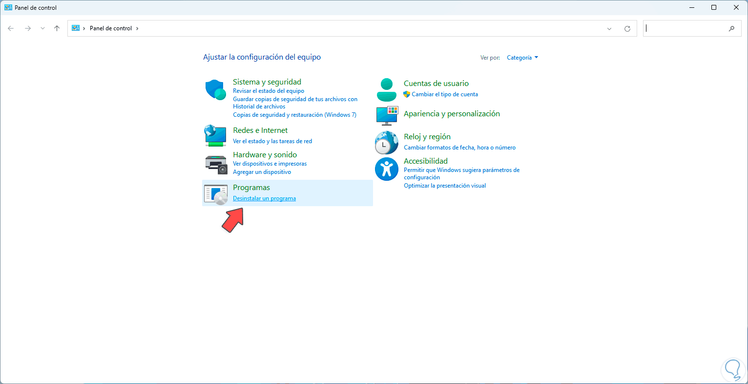This screenshot has height=384, width=748.
Task: Click the Cuentas de usuario person icon
Action: (x=387, y=89)
